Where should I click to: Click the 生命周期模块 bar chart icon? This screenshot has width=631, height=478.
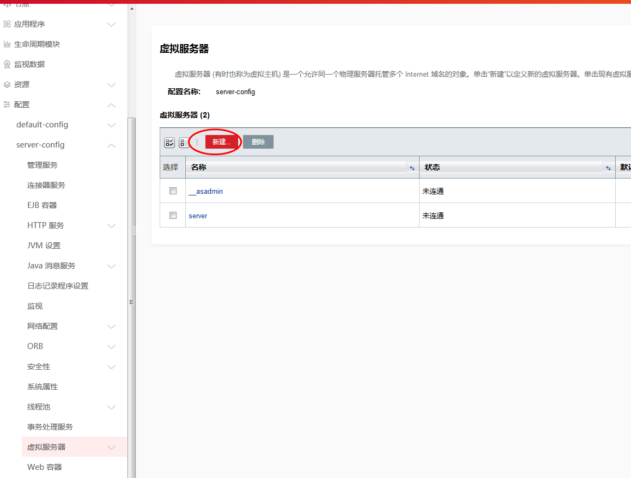pyautogui.click(x=7, y=44)
